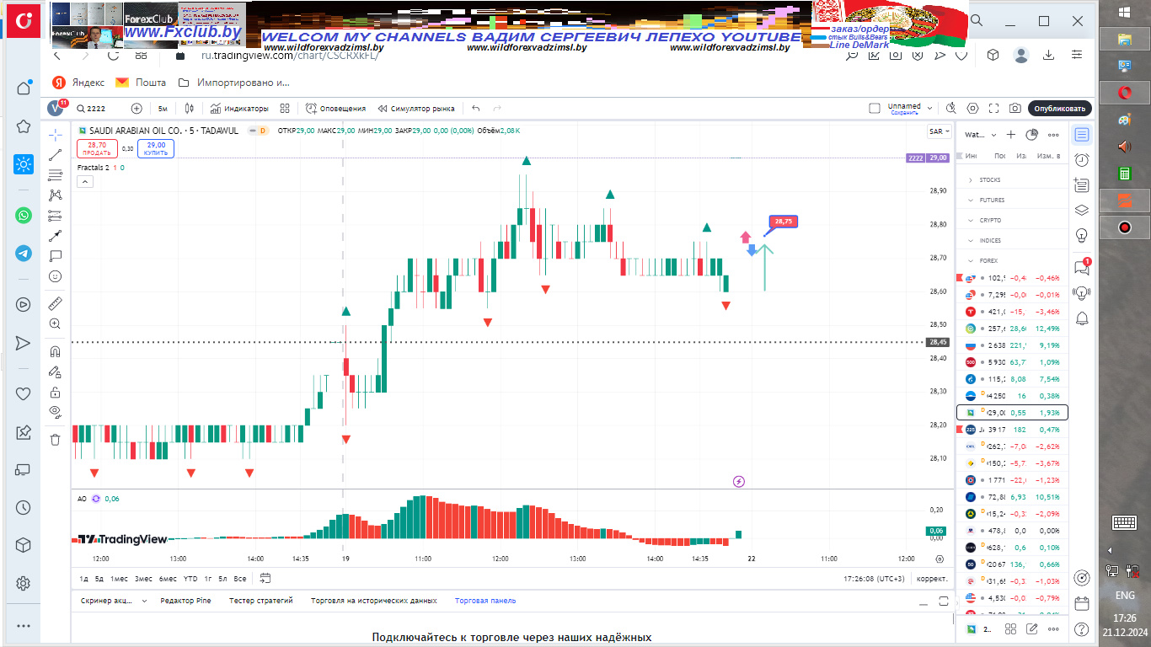The image size is (1151, 647).
Task: Toggle stay-in-drawing-mode pencil lock
Action: [x=56, y=372]
